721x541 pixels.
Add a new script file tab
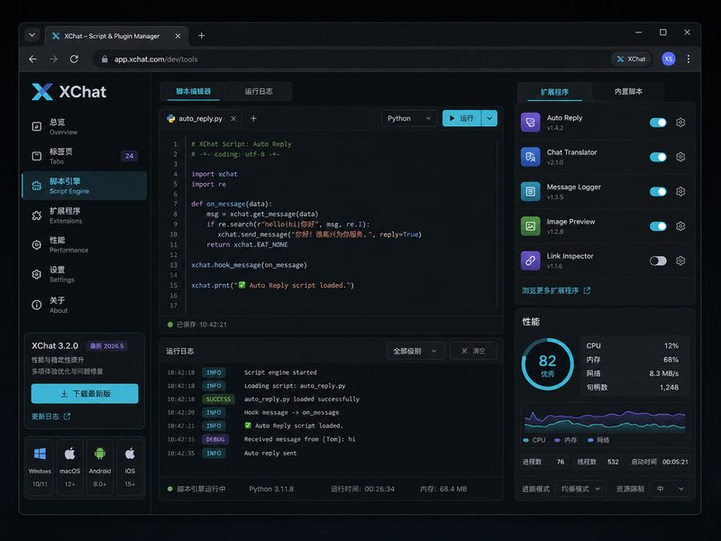253,119
